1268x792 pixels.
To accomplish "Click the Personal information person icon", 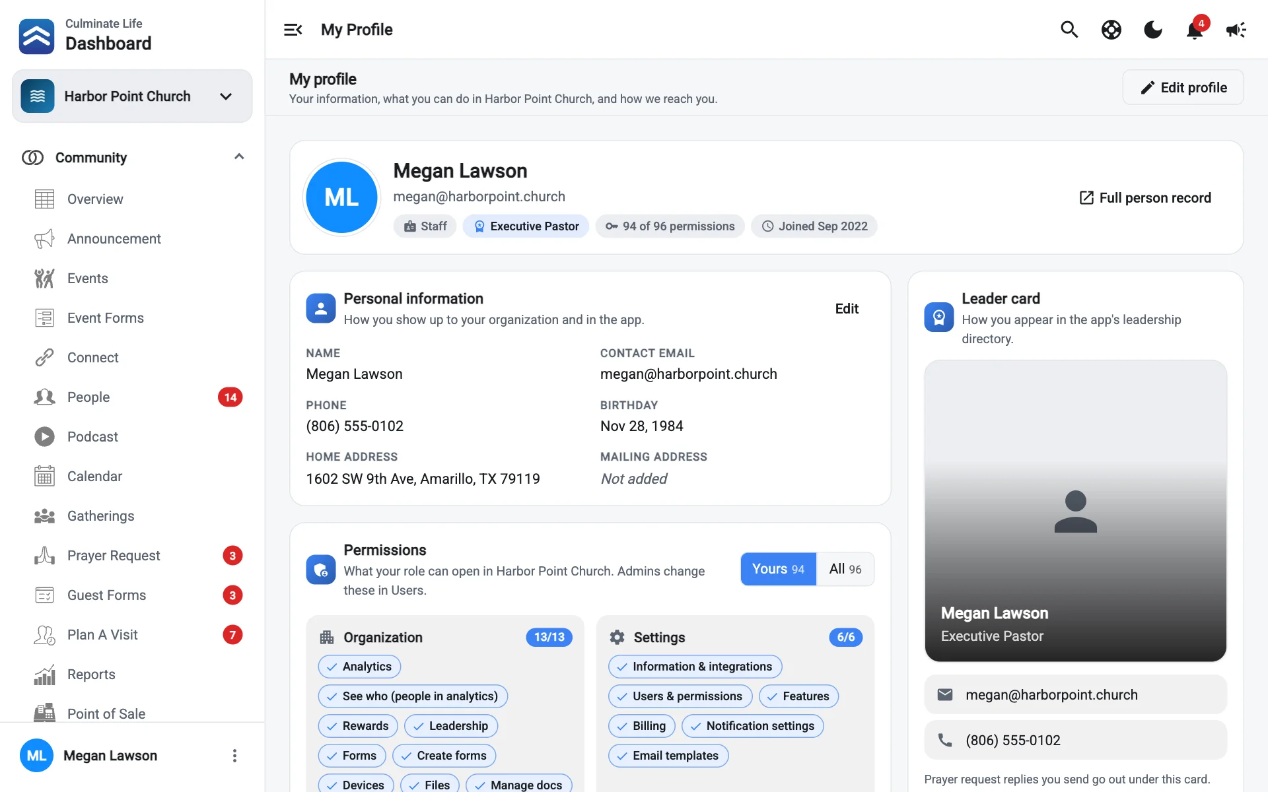I will tap(321, 309).
